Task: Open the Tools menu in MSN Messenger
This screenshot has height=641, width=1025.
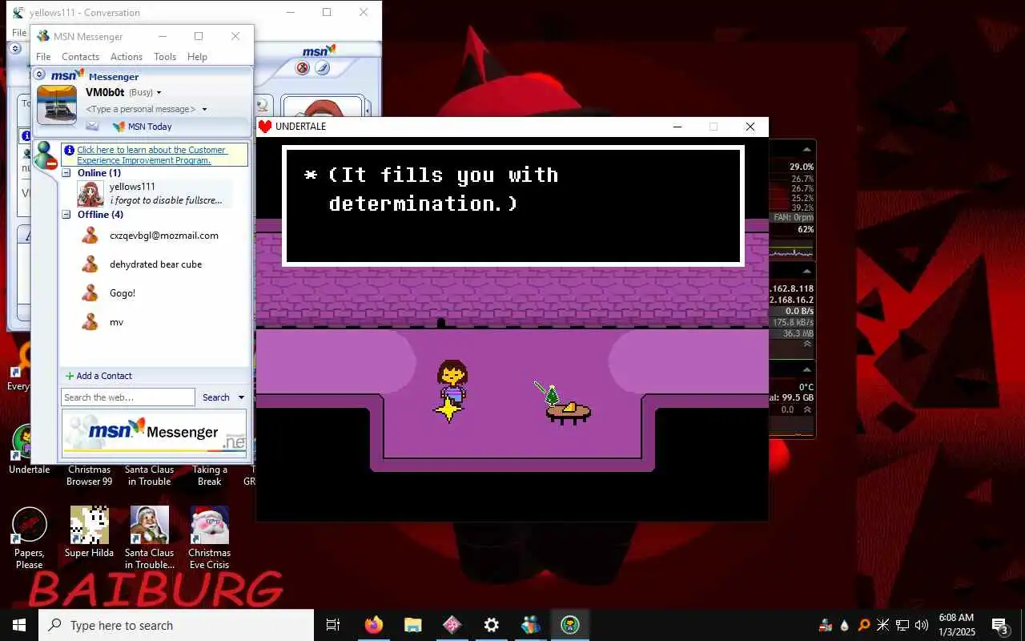Action: (165, 57)
